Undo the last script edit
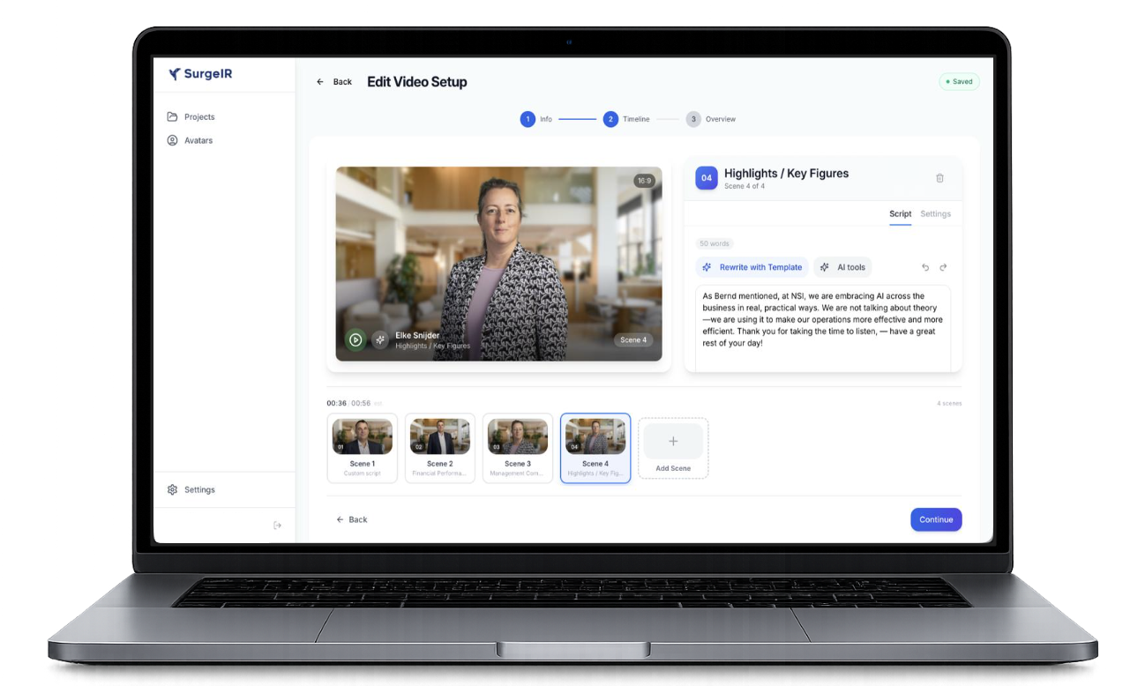The height and width of the screenshot is (686, 1145). [924, 266]
